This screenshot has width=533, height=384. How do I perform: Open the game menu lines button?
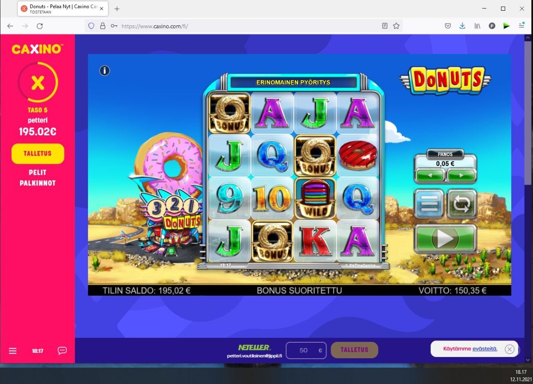[429, 204]
